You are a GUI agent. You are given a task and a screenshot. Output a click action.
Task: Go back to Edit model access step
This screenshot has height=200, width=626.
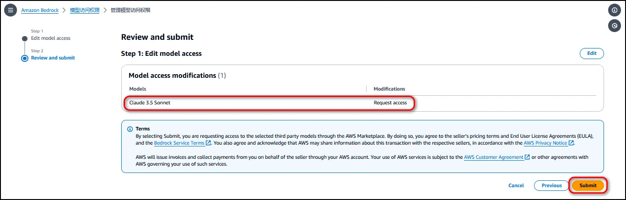coord(50,38)
